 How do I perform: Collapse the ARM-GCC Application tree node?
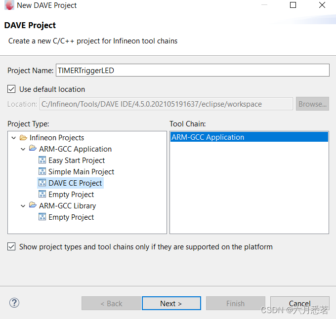pyautogui.click(x=23, y=149)
